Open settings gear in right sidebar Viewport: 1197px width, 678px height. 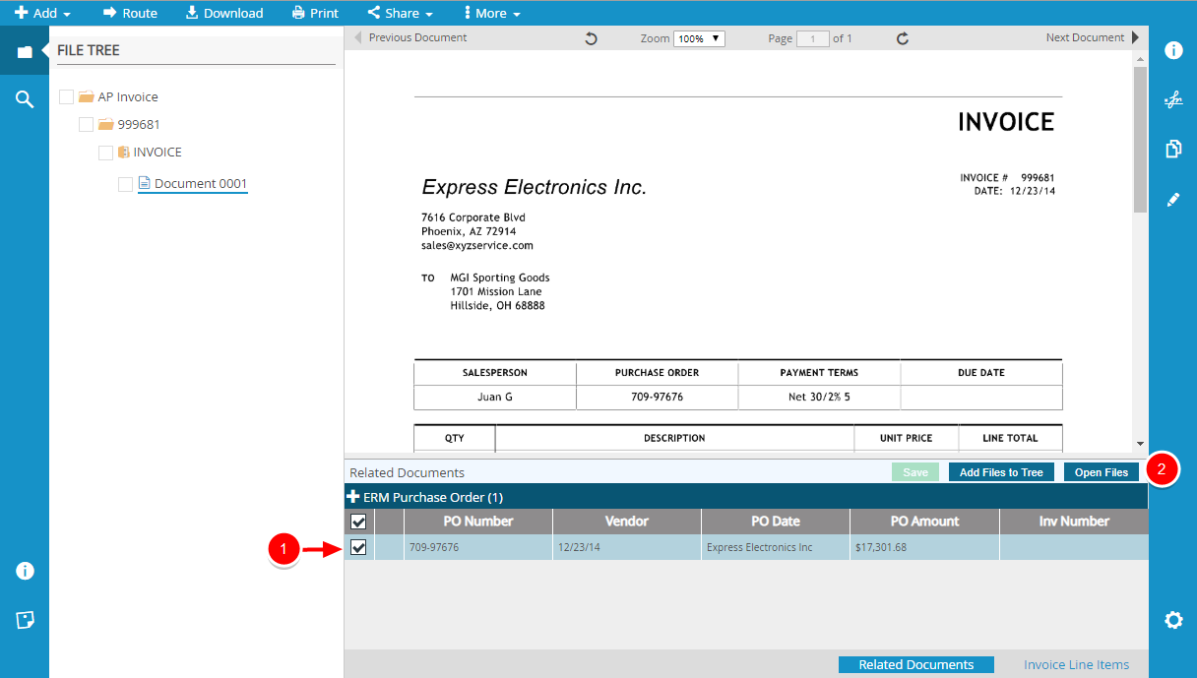coord(1172,620)
